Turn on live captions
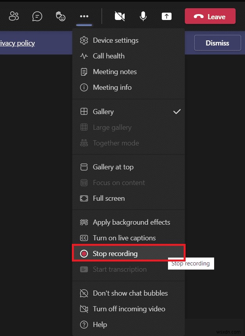This screenshot has width=245, height=336. (124, 238)
